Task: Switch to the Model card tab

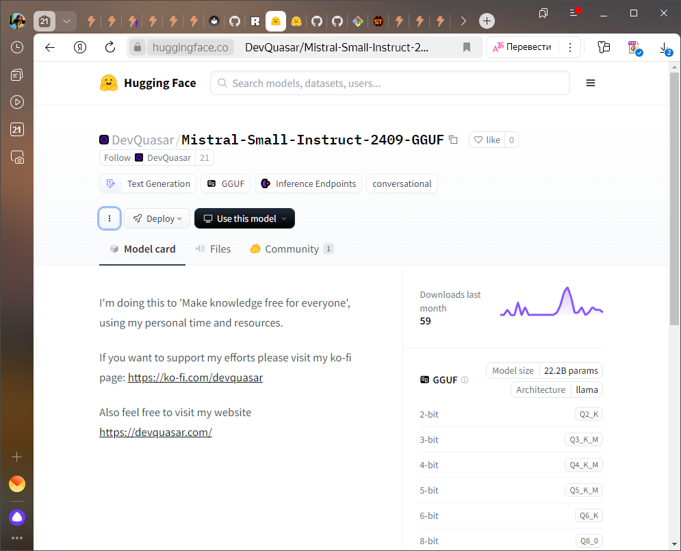Action: 142,248
